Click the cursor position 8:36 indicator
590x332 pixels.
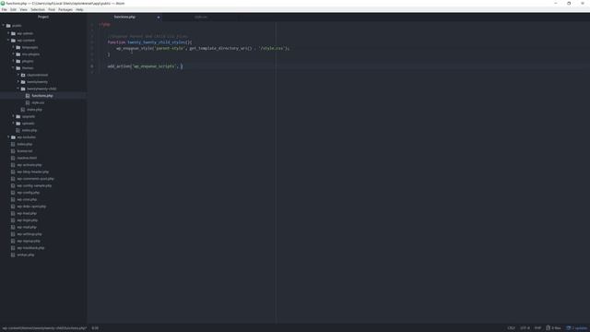[95, 328]
